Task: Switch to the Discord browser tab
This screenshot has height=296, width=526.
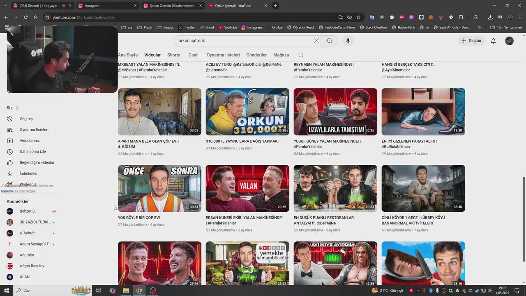Action: tap(41, 5)
